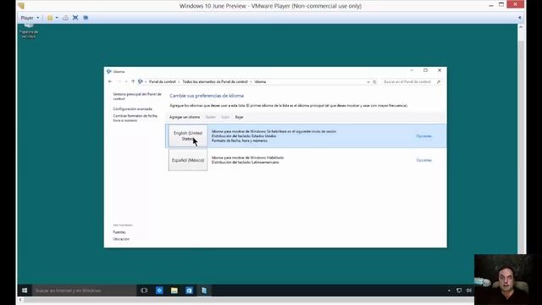Expand the VMware power options arrow
Image resolution: width=542 pixels, height=305 pixels.
57,18
